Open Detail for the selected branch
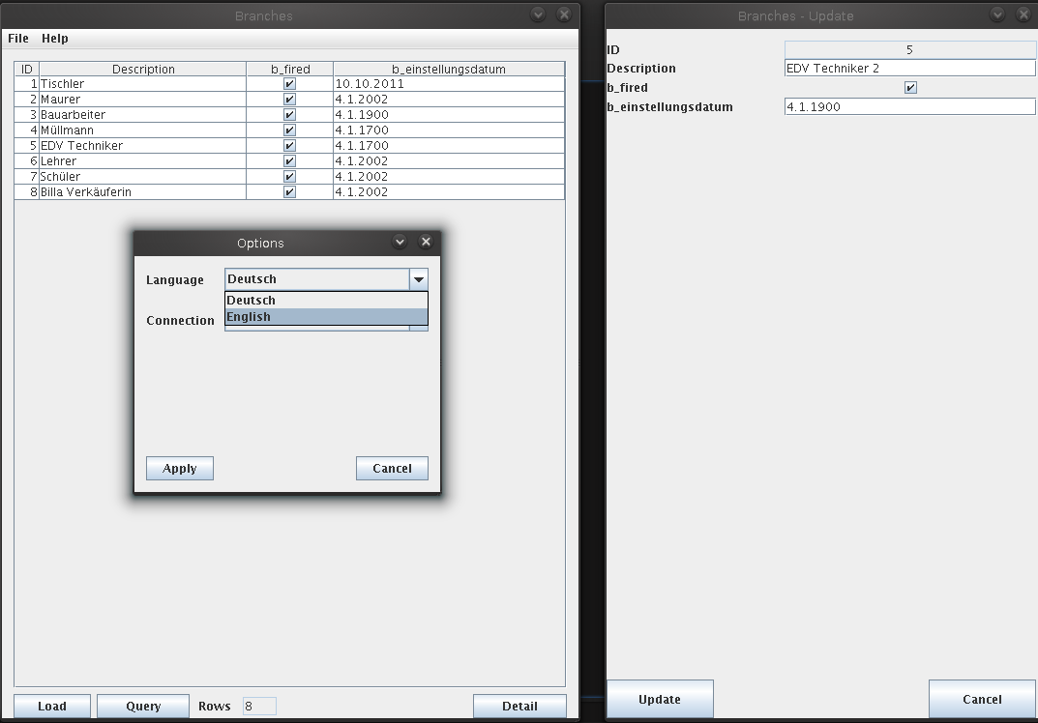This screenshot has height=723, width=1038. (x=519, y=706)
